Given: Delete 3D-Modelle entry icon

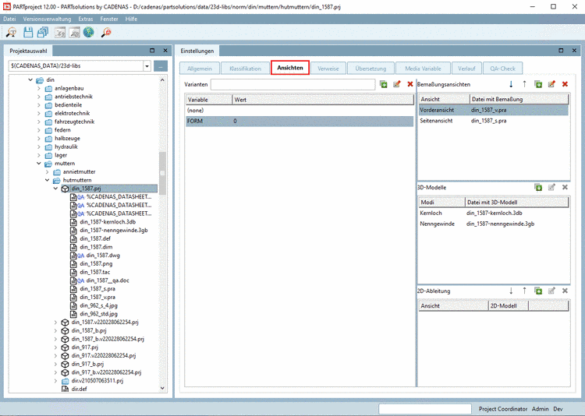Looking at the screenshot, I should point(565,188).
